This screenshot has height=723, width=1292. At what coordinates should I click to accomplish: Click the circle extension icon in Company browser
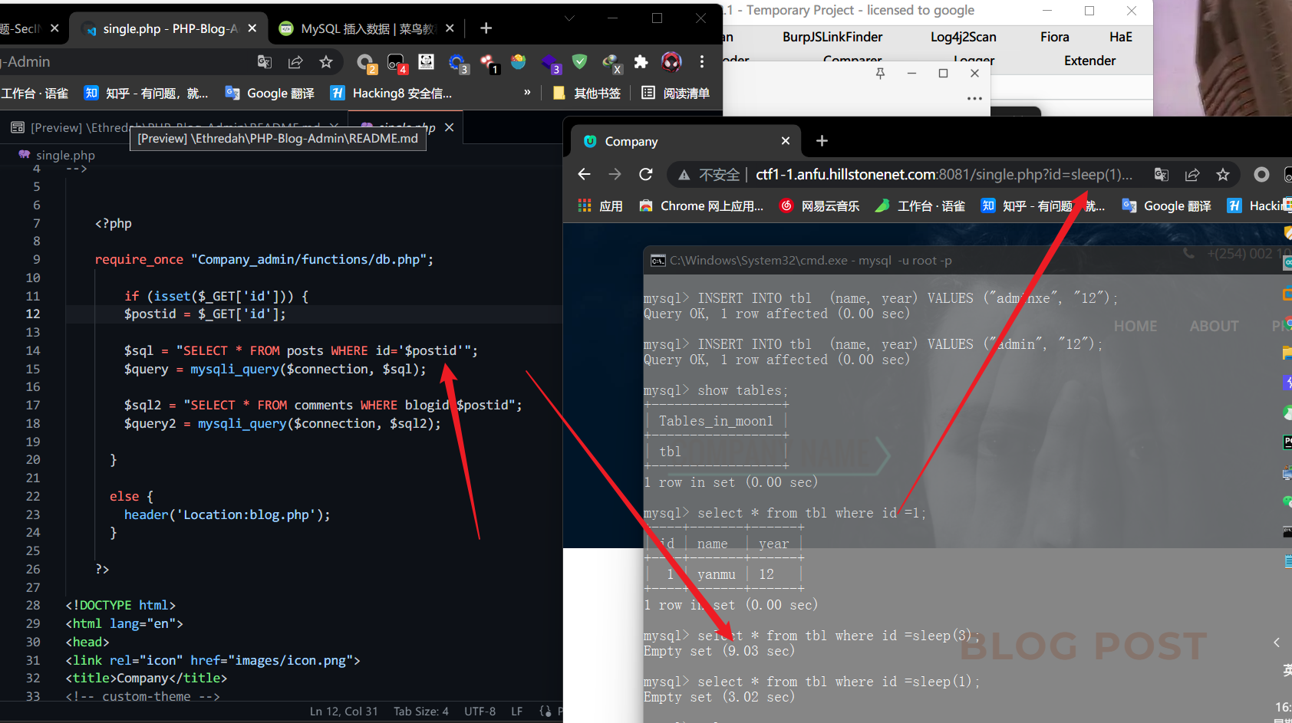(1261, 175)
